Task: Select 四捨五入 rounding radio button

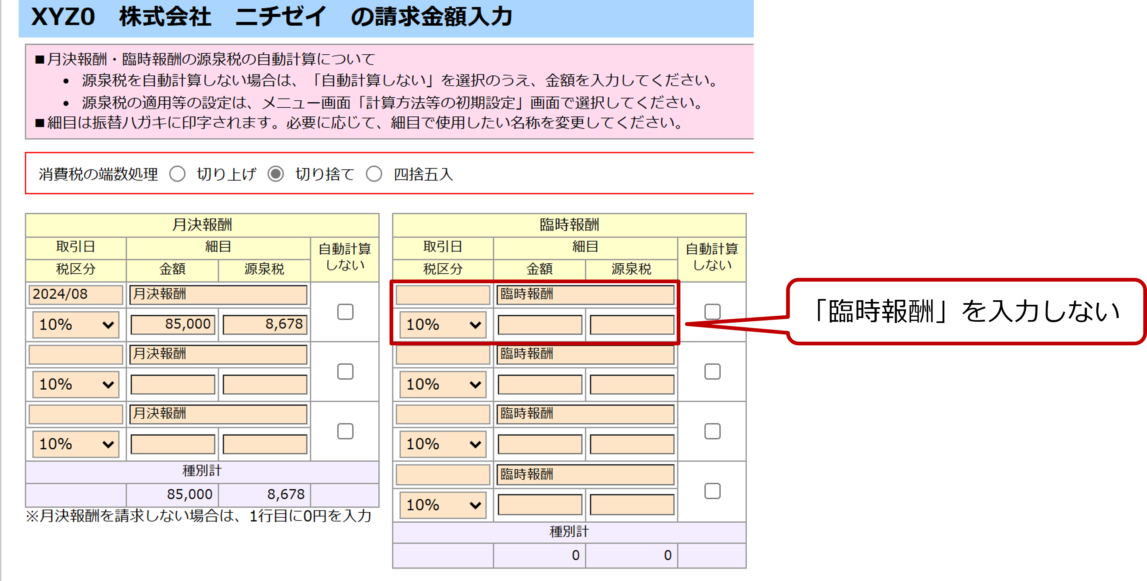Action: [374, 174]
